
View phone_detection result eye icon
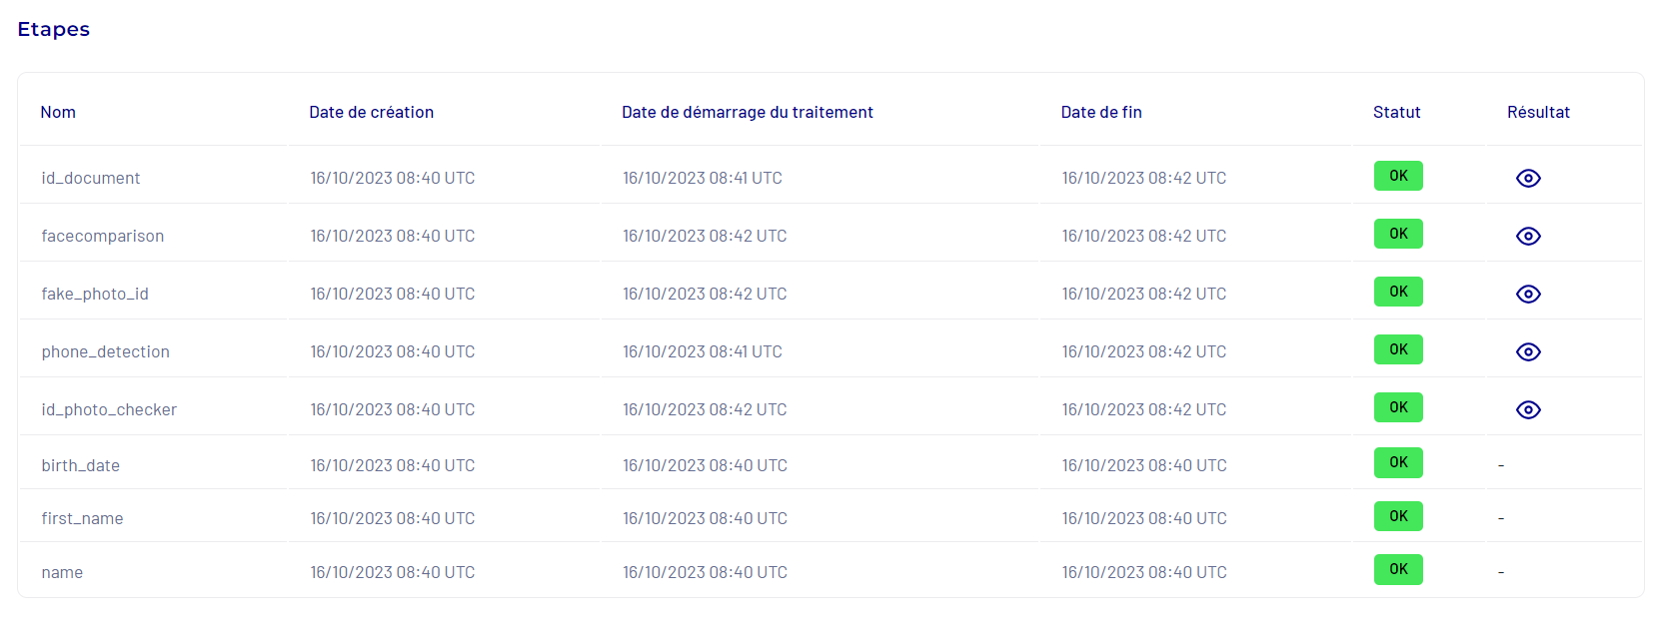(1527, 351)
